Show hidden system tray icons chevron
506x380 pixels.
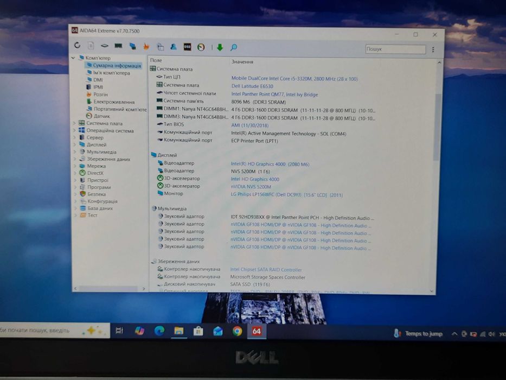point(454,334)
